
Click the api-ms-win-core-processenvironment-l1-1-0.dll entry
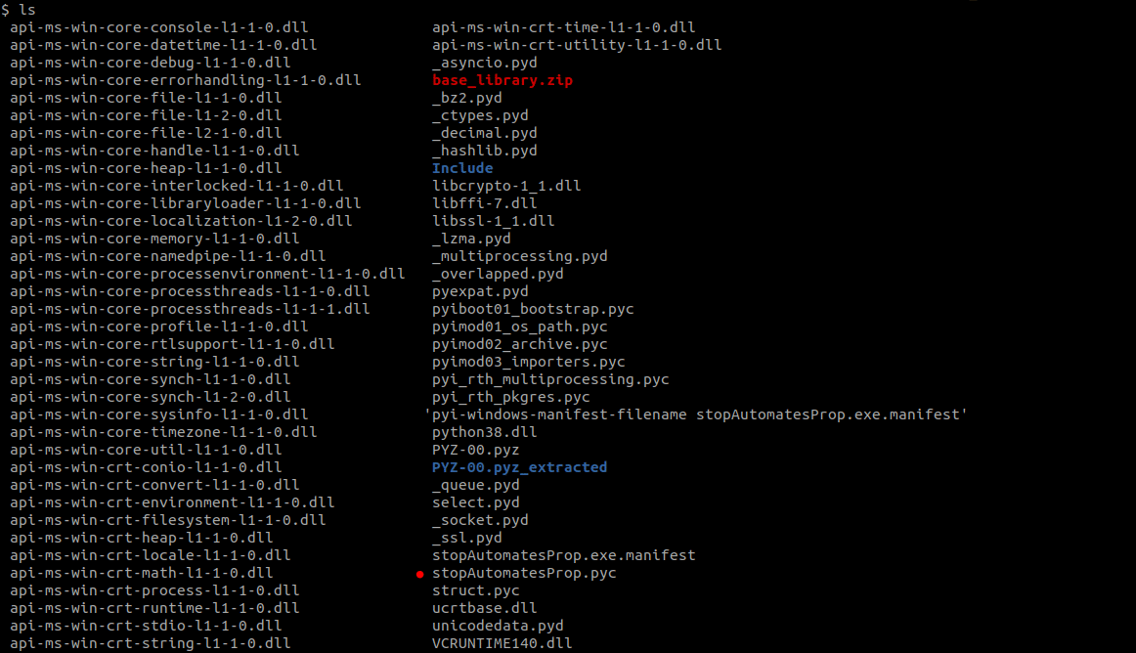[207, 274]
